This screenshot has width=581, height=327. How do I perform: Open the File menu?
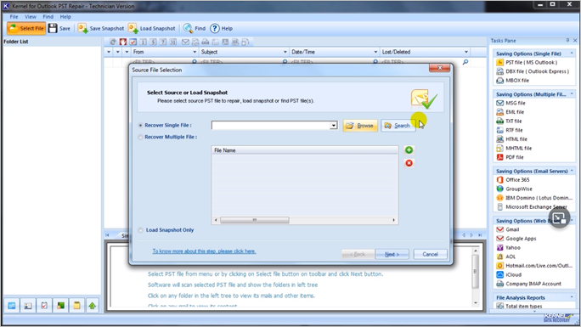coord(14,17)
